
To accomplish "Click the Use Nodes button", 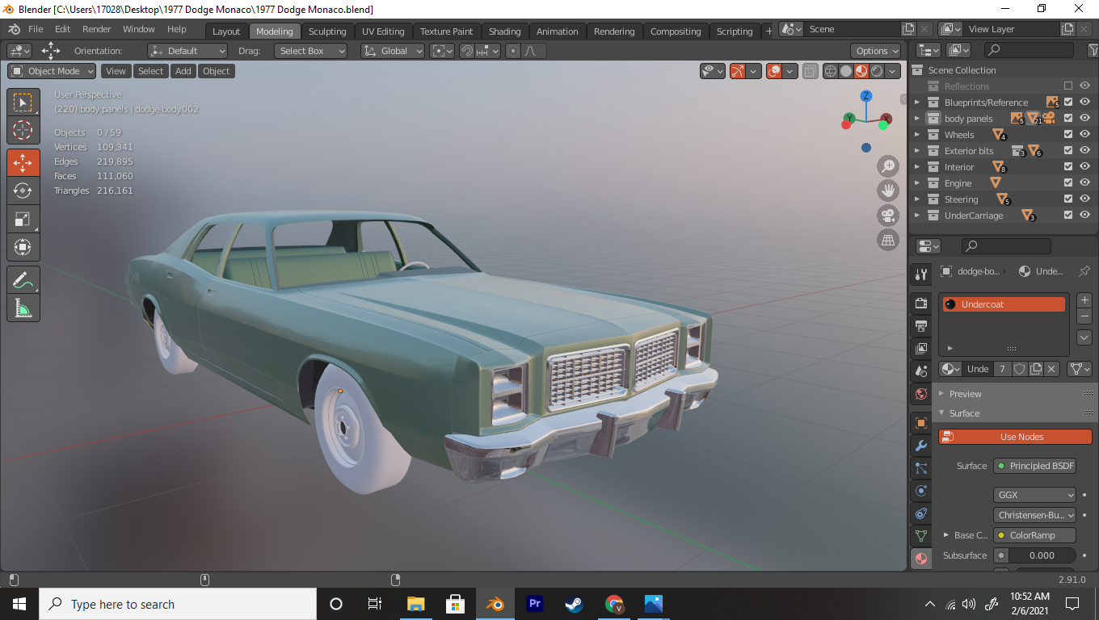I will [x=1015, y=437].
